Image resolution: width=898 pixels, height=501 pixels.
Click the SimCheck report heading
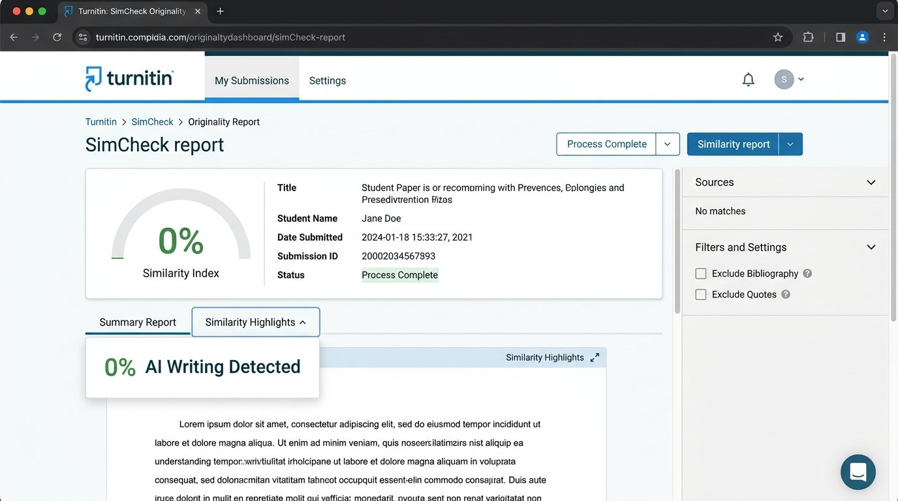pyautogui.click(x=155, y=145)
